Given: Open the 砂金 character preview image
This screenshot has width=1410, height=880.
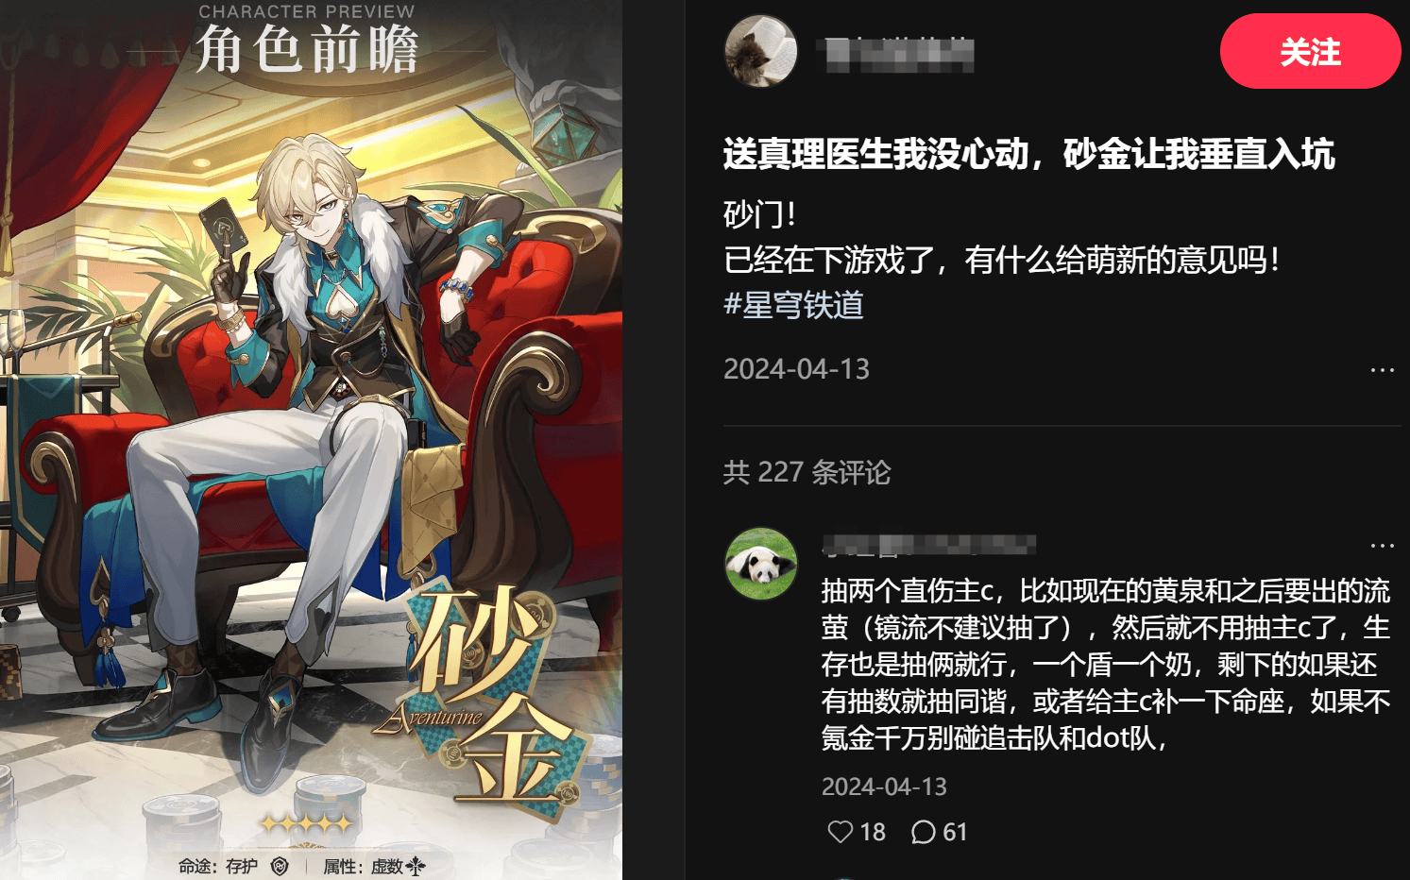Looking at the screenshot, I should pyautogui.click(x=311, y=440).
